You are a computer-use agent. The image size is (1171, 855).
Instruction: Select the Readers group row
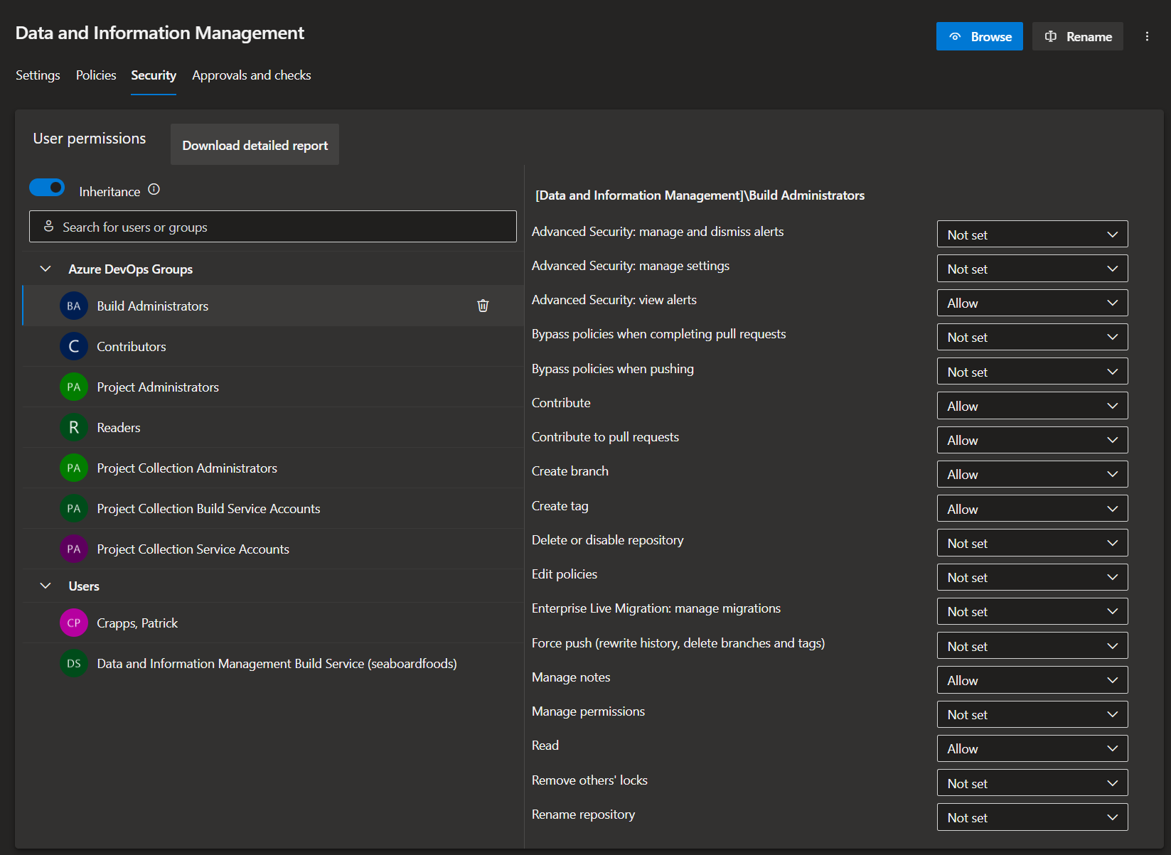click(x=273, y=427)
